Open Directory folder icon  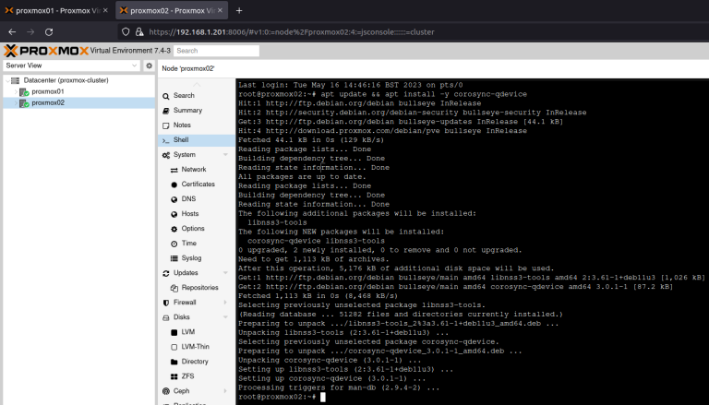[174, 362]
